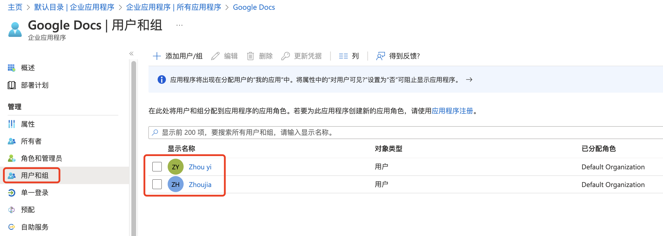The height and width of the screenshot is (236, 663).
Task: Go to 主页 home breadcrumb
Action: (15, 7)
